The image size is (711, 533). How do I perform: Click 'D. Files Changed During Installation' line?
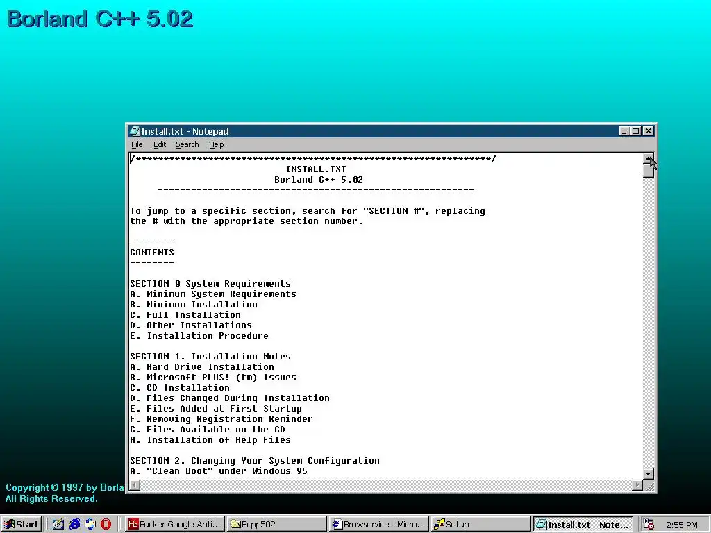tap(230, 398)
